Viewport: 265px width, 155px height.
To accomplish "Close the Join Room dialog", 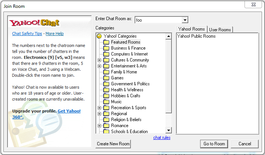I will tap(253, 4).
